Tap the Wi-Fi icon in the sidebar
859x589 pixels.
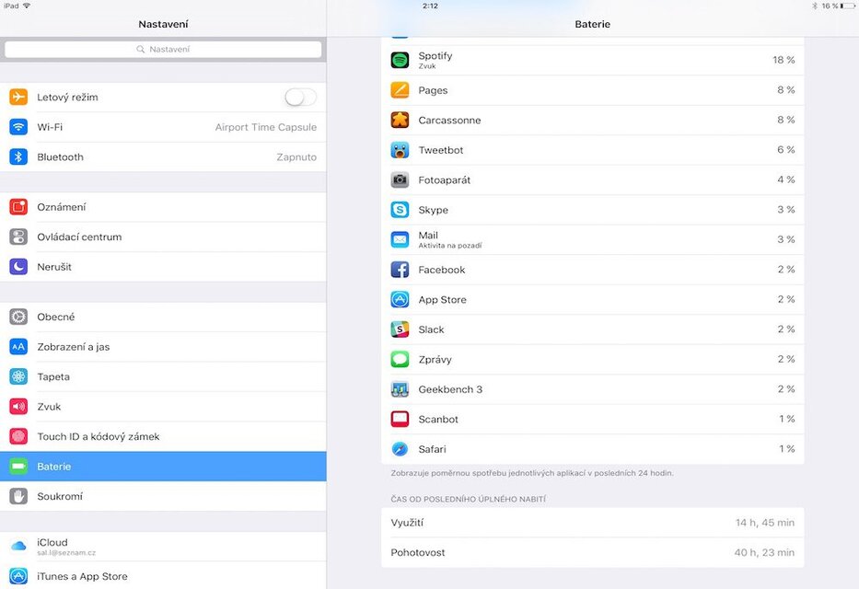click(x=19, y=126)
